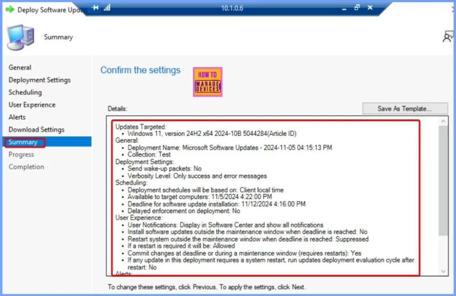Click the Completion step in sidebar
The image size is (456, 296).
[x=26, y=167]
